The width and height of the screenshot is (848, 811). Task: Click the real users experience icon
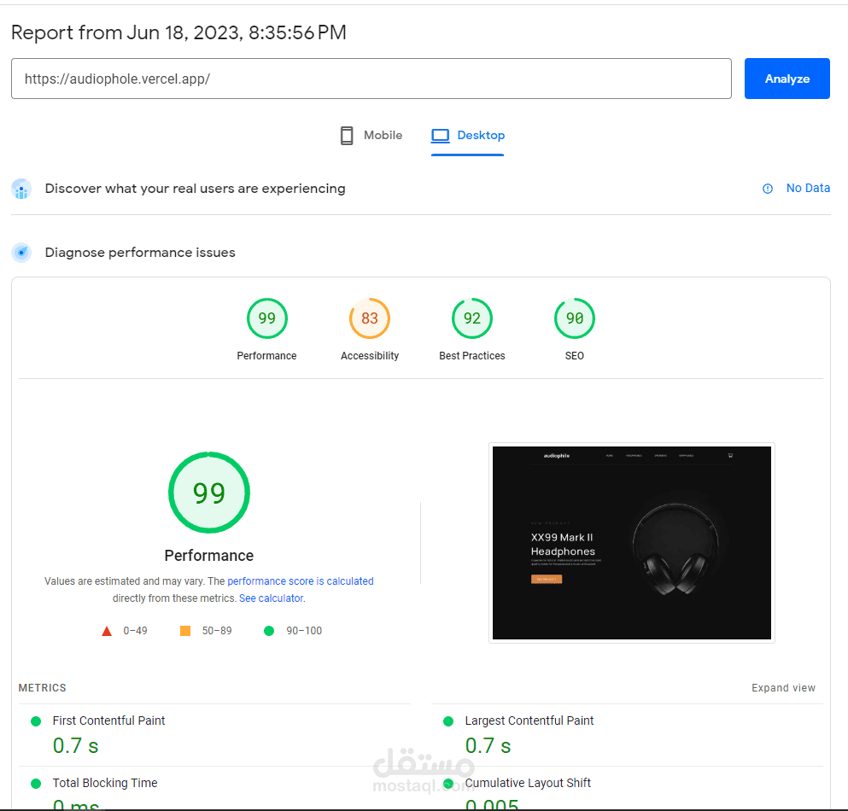(x=21, y=189)
